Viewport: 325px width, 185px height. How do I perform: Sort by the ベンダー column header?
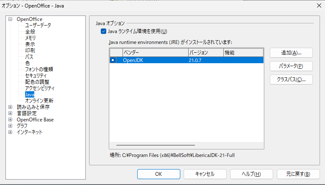click(156, 53)
